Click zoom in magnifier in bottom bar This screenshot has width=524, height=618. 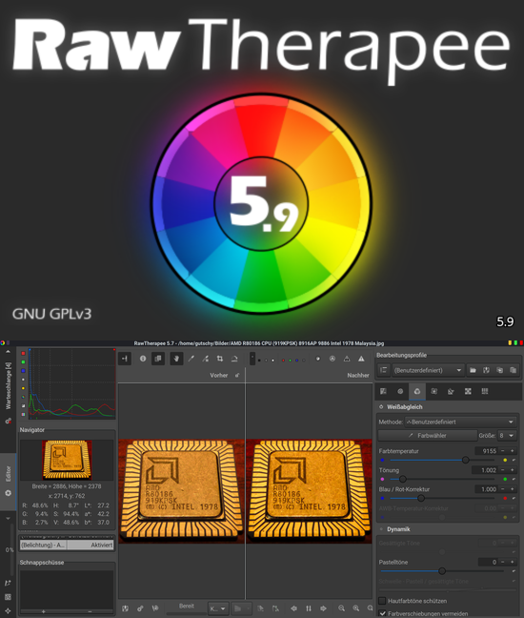356,608
